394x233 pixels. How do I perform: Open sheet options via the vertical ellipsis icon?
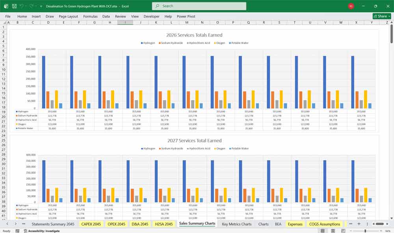point(367,224)
